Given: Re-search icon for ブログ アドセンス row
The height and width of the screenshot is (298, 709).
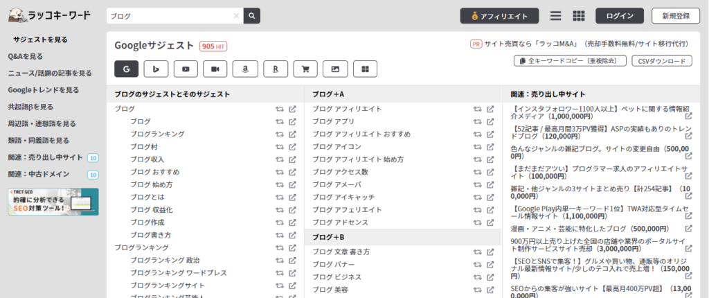Looking at the screenshot, I should 478,222.
